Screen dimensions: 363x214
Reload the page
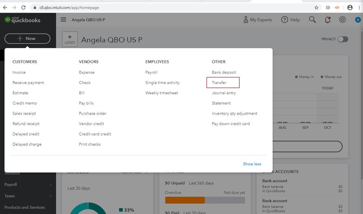point(23,8)
